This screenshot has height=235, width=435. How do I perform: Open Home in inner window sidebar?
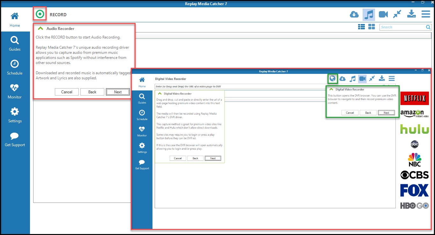click(x=142, y=82)
